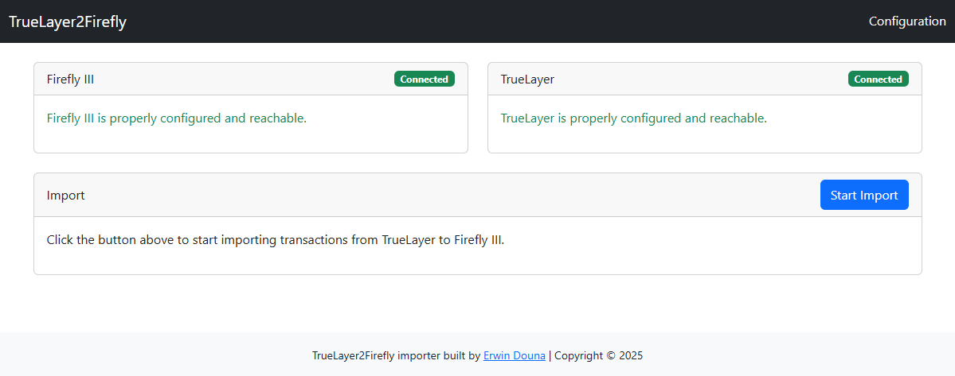Click the Start Import button
Viewport: 955px width, 376px height.
[x=864, y=195]
